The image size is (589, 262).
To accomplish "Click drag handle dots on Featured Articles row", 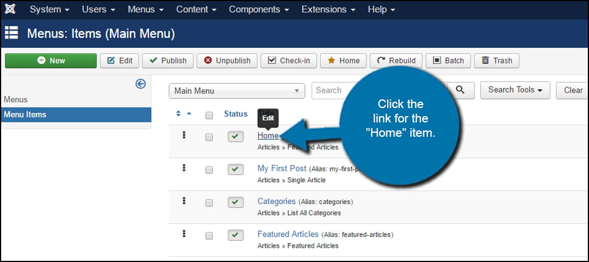I will click(183, 233).
